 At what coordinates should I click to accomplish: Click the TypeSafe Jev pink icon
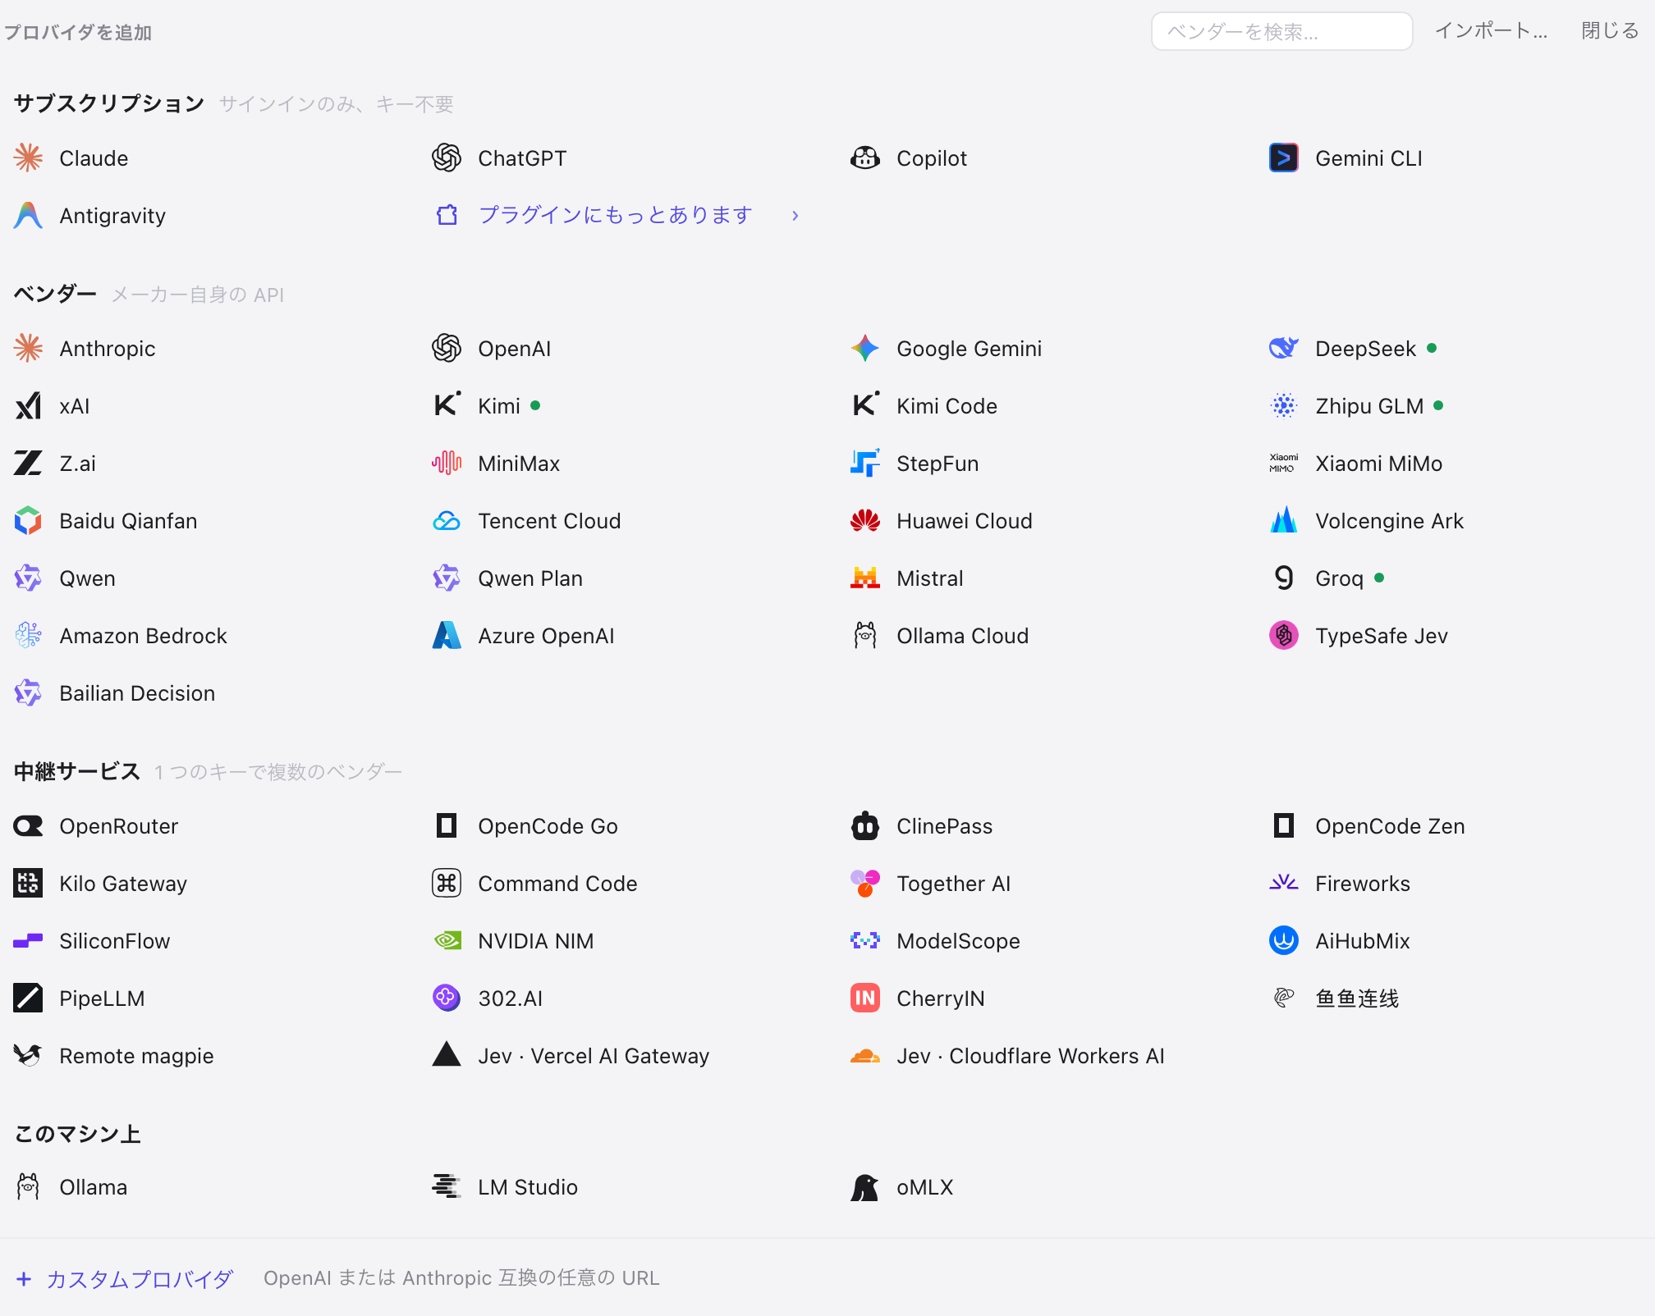click(x=1284, y=635)
